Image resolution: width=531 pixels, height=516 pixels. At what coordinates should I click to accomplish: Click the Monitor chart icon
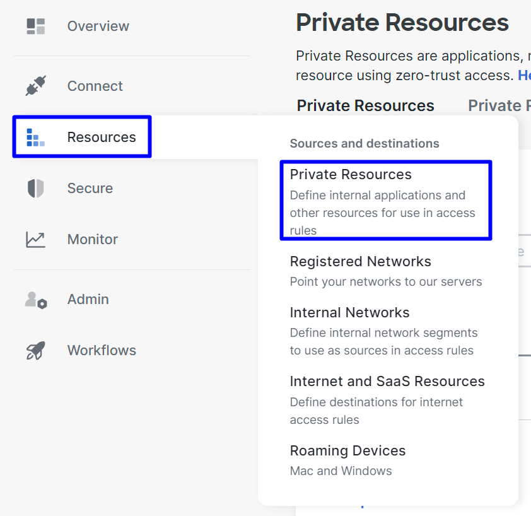coord(35,240)
